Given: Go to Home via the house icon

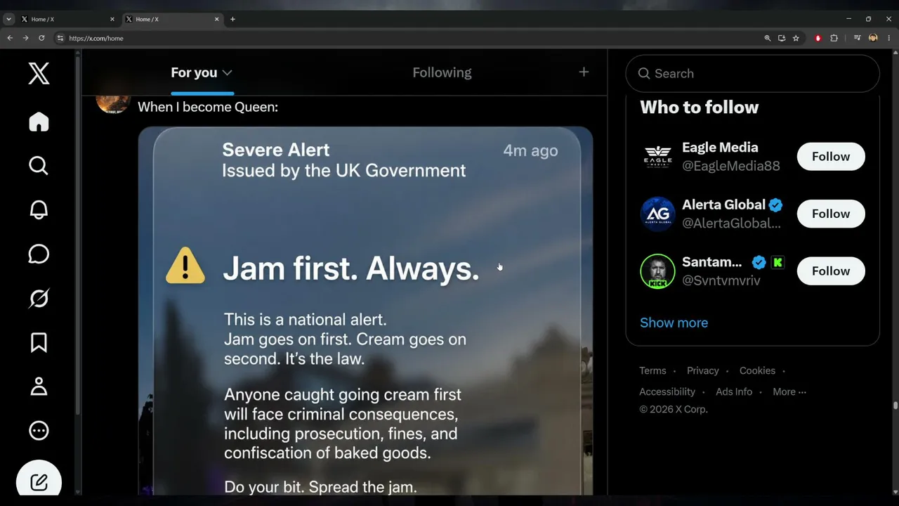Looking at the screenshot, I should click(x=39, y=122).
